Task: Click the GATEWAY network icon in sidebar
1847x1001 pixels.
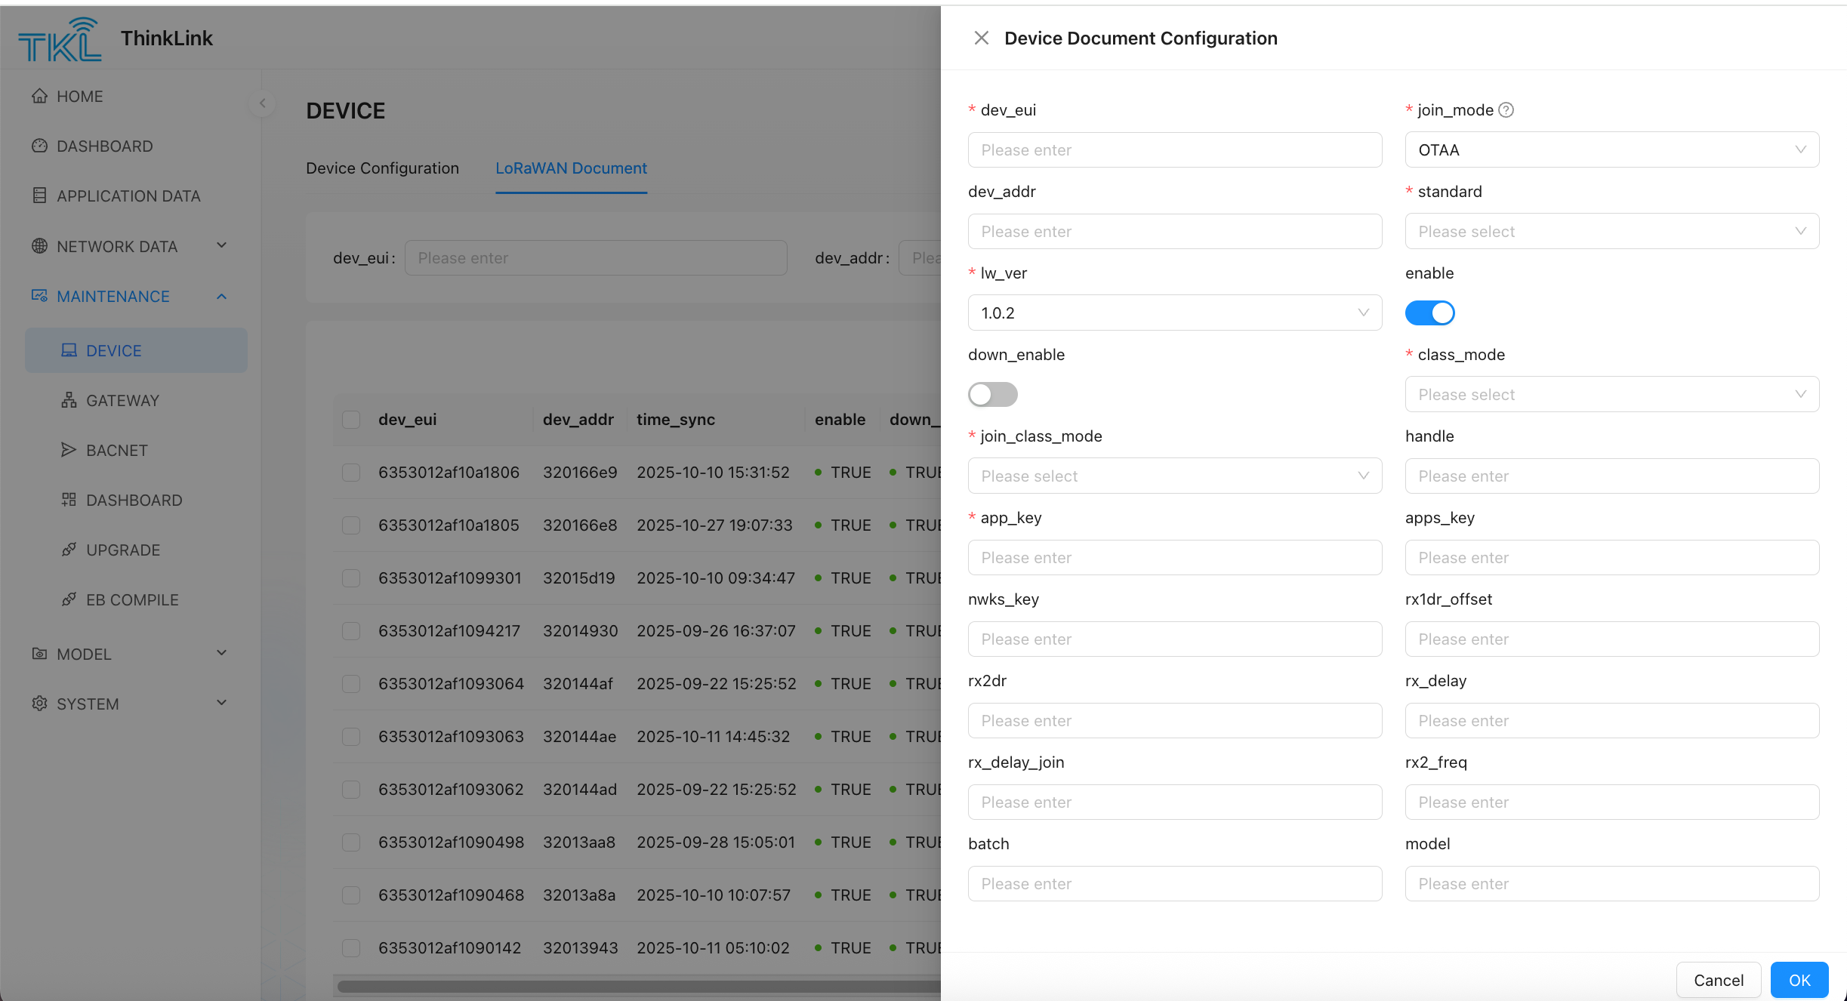Action: 69,400
